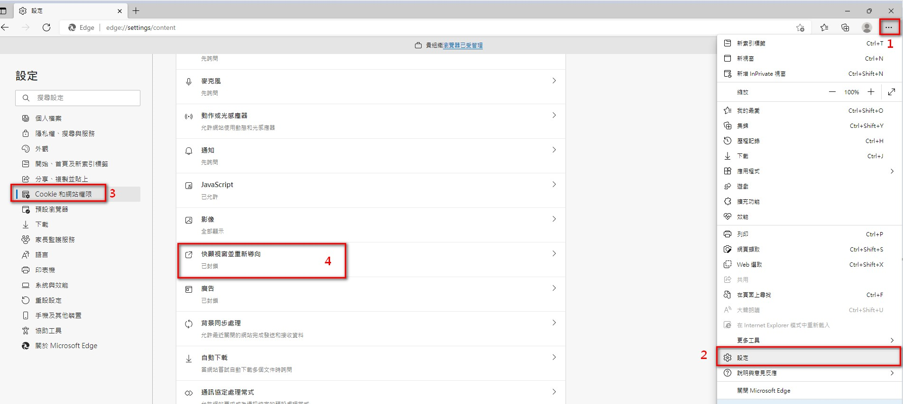Select 新增 InPrivate 視窗 menu entry
903x404 pixels.
(x=809, y=73)
